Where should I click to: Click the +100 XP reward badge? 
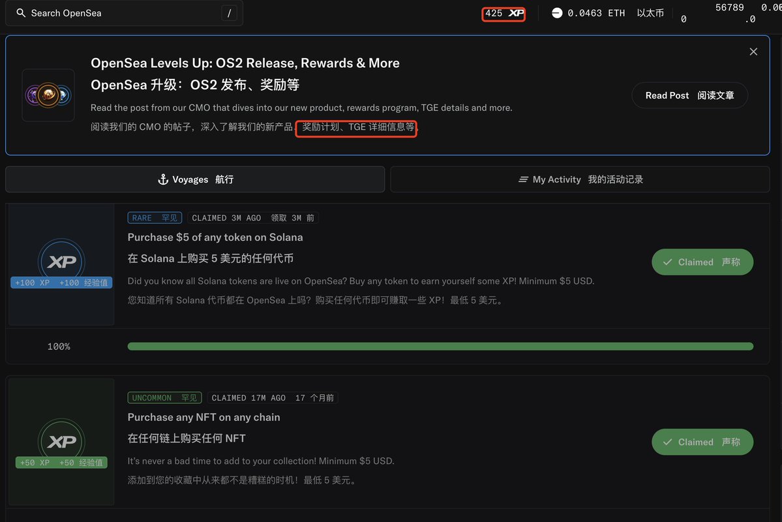61,283
